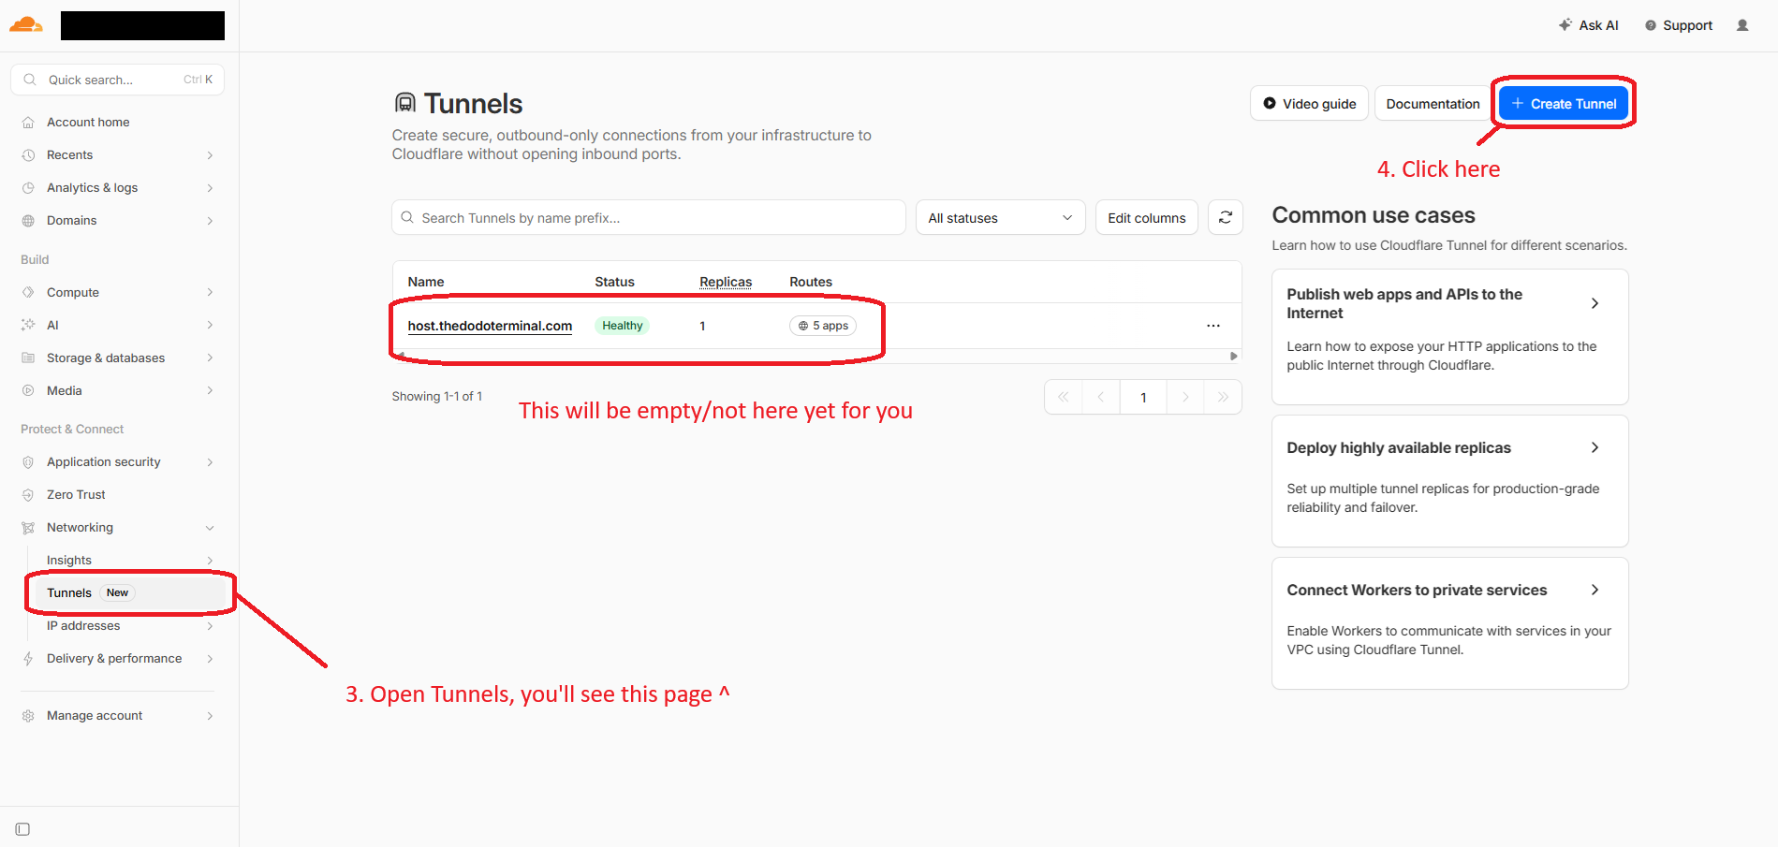Viewport: 1778px width, 847px height.
Task: Select Media in the sidebar
Action: pos(64,391)
